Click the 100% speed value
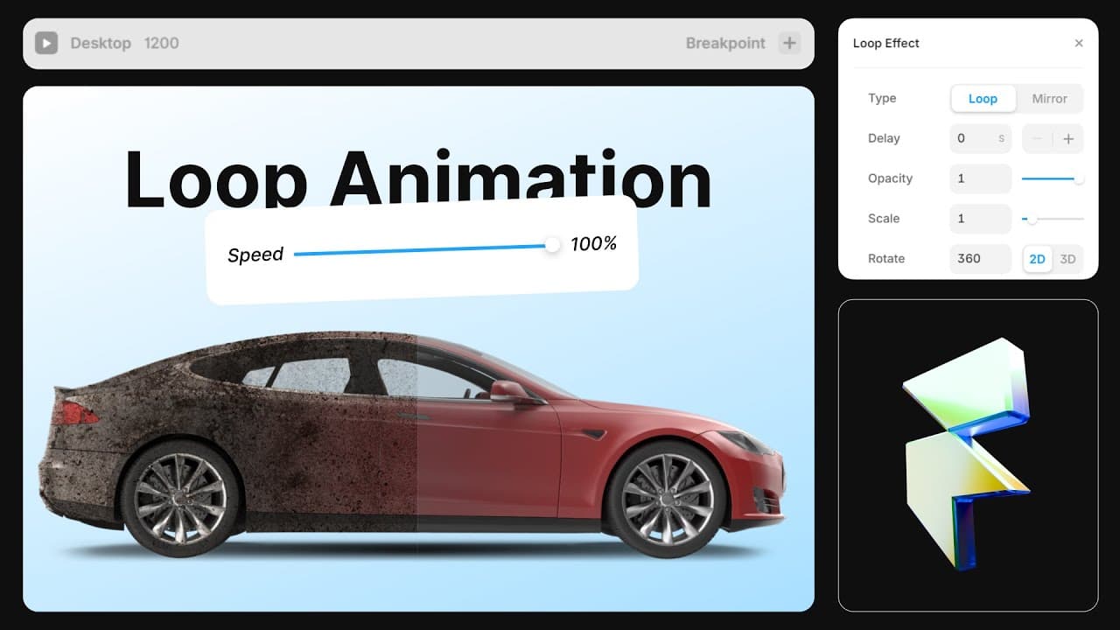 tap(594, 244)
